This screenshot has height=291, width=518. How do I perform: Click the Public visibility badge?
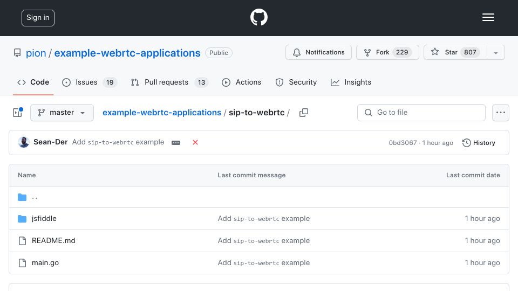click(x=219, y=53)
